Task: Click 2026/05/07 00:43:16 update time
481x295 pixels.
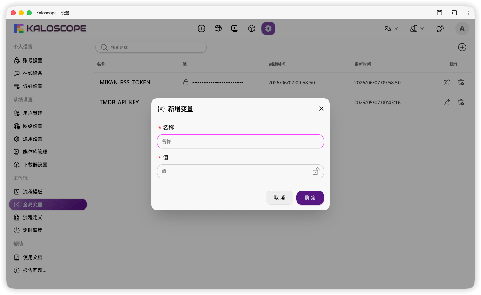Action: point(377,103)
